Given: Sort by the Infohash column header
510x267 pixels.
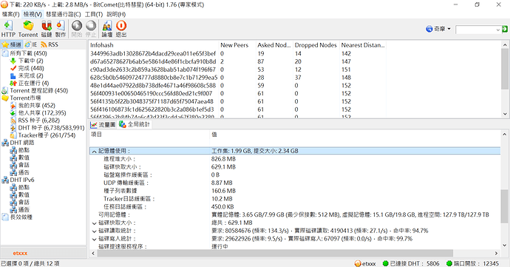Looking at the screenshot, I should click(x=153, y=45).
